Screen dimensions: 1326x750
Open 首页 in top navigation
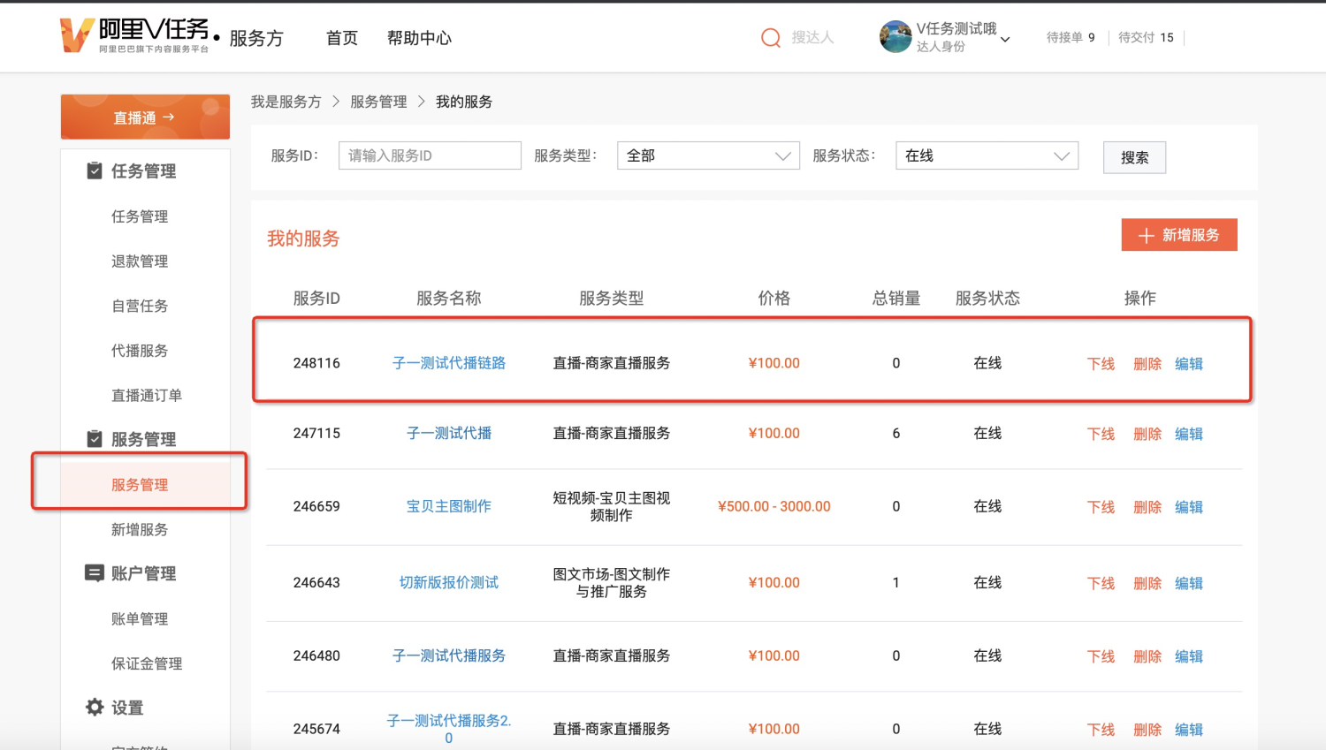point(342,38)
